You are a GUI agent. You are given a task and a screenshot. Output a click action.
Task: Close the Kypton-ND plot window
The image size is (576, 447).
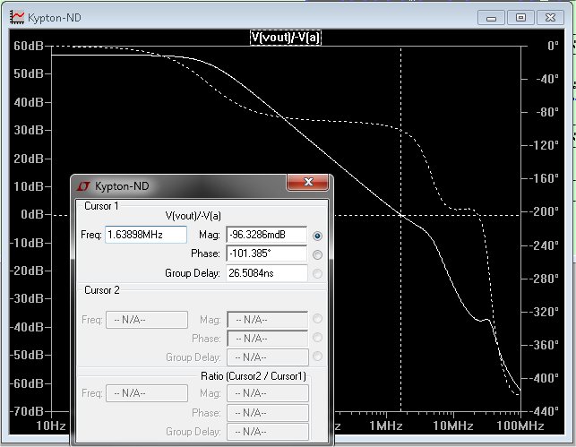[x=550, y=18]
